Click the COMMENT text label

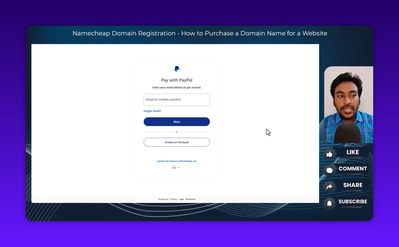click(353, 169)
